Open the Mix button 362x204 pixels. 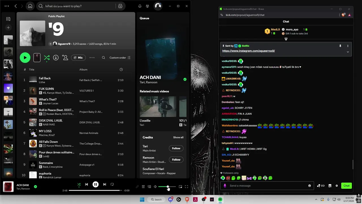78,58
